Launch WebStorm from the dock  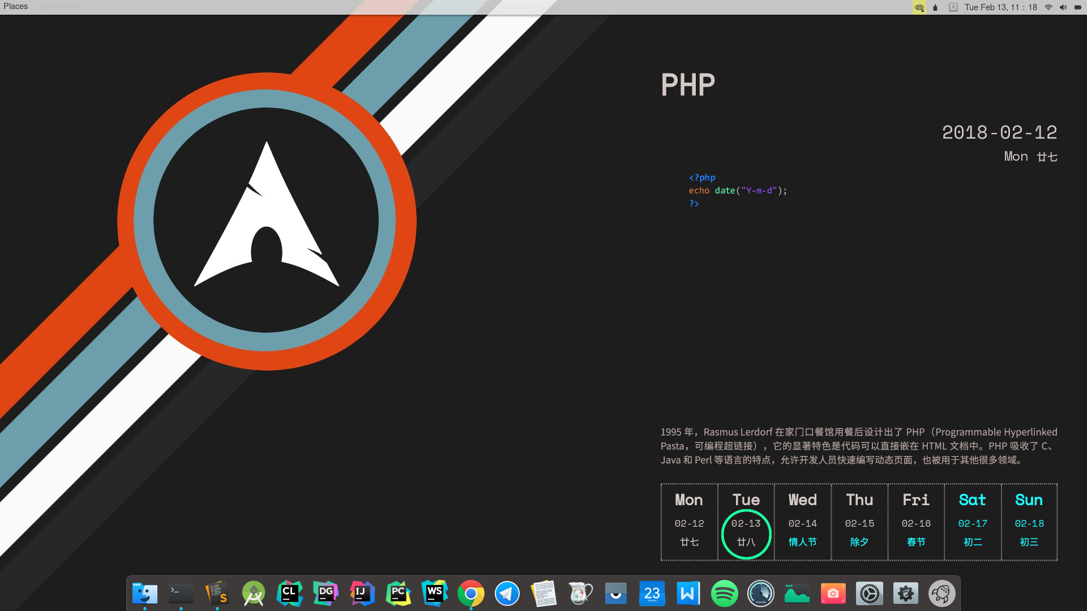pyautogui.click(x=434, y=593)
